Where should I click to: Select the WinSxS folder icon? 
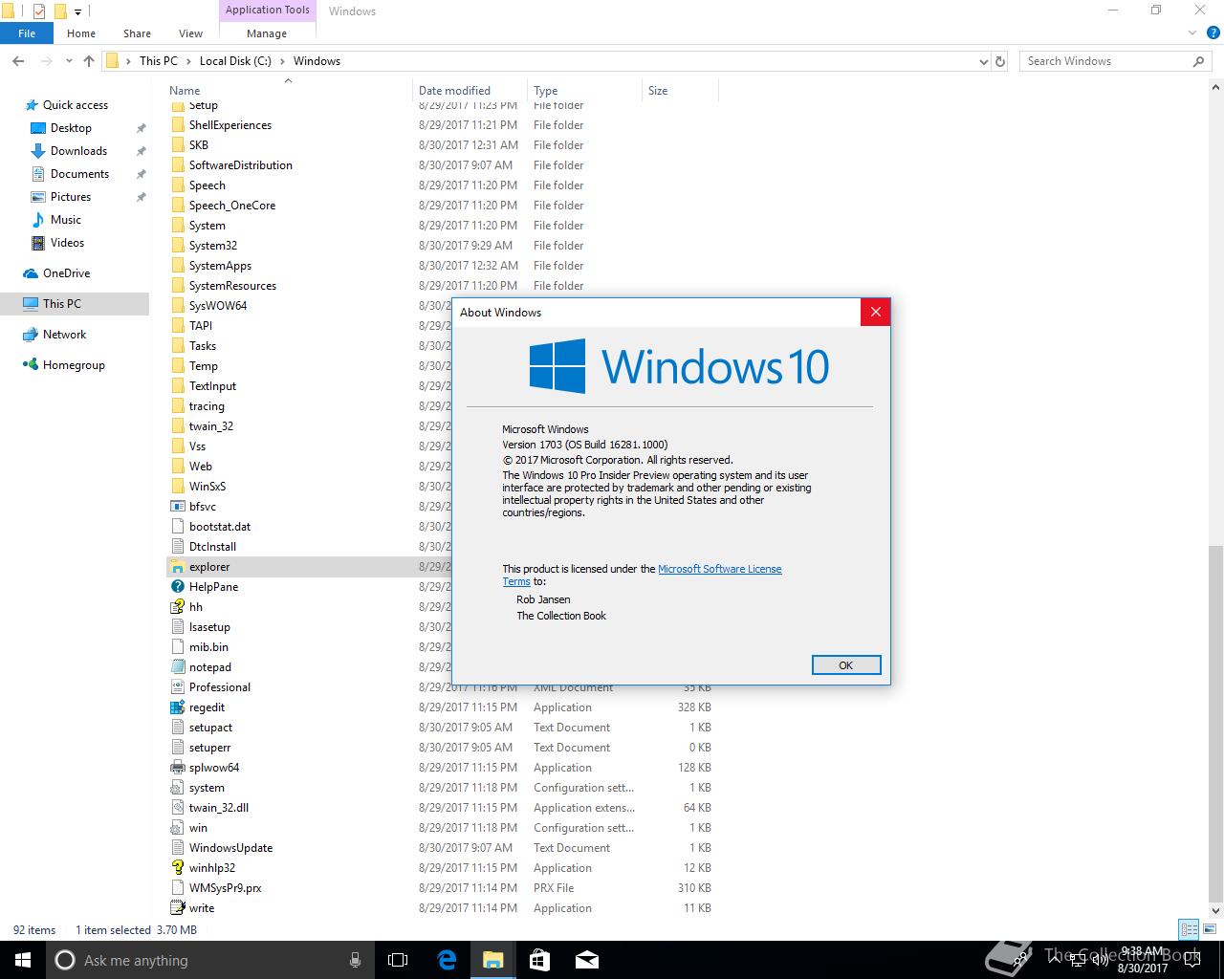(177, 487)
